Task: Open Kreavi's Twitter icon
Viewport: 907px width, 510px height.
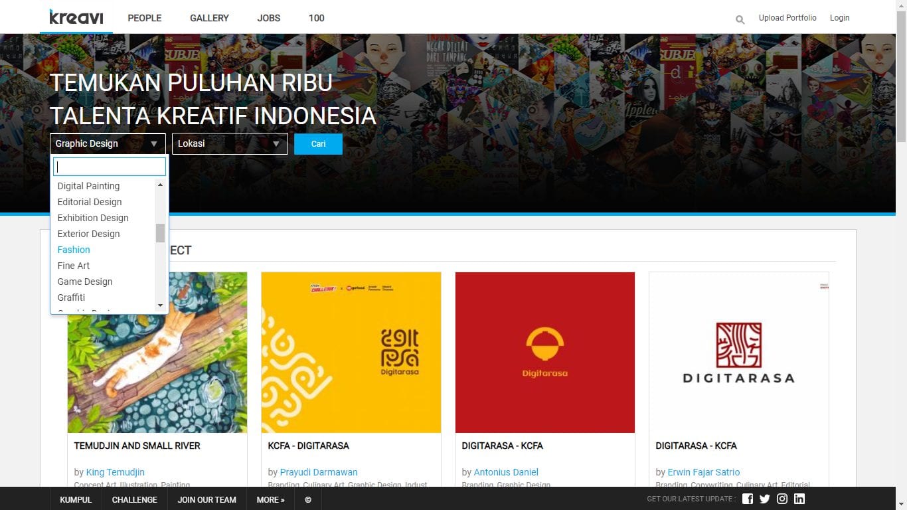Action: [765, 499]
